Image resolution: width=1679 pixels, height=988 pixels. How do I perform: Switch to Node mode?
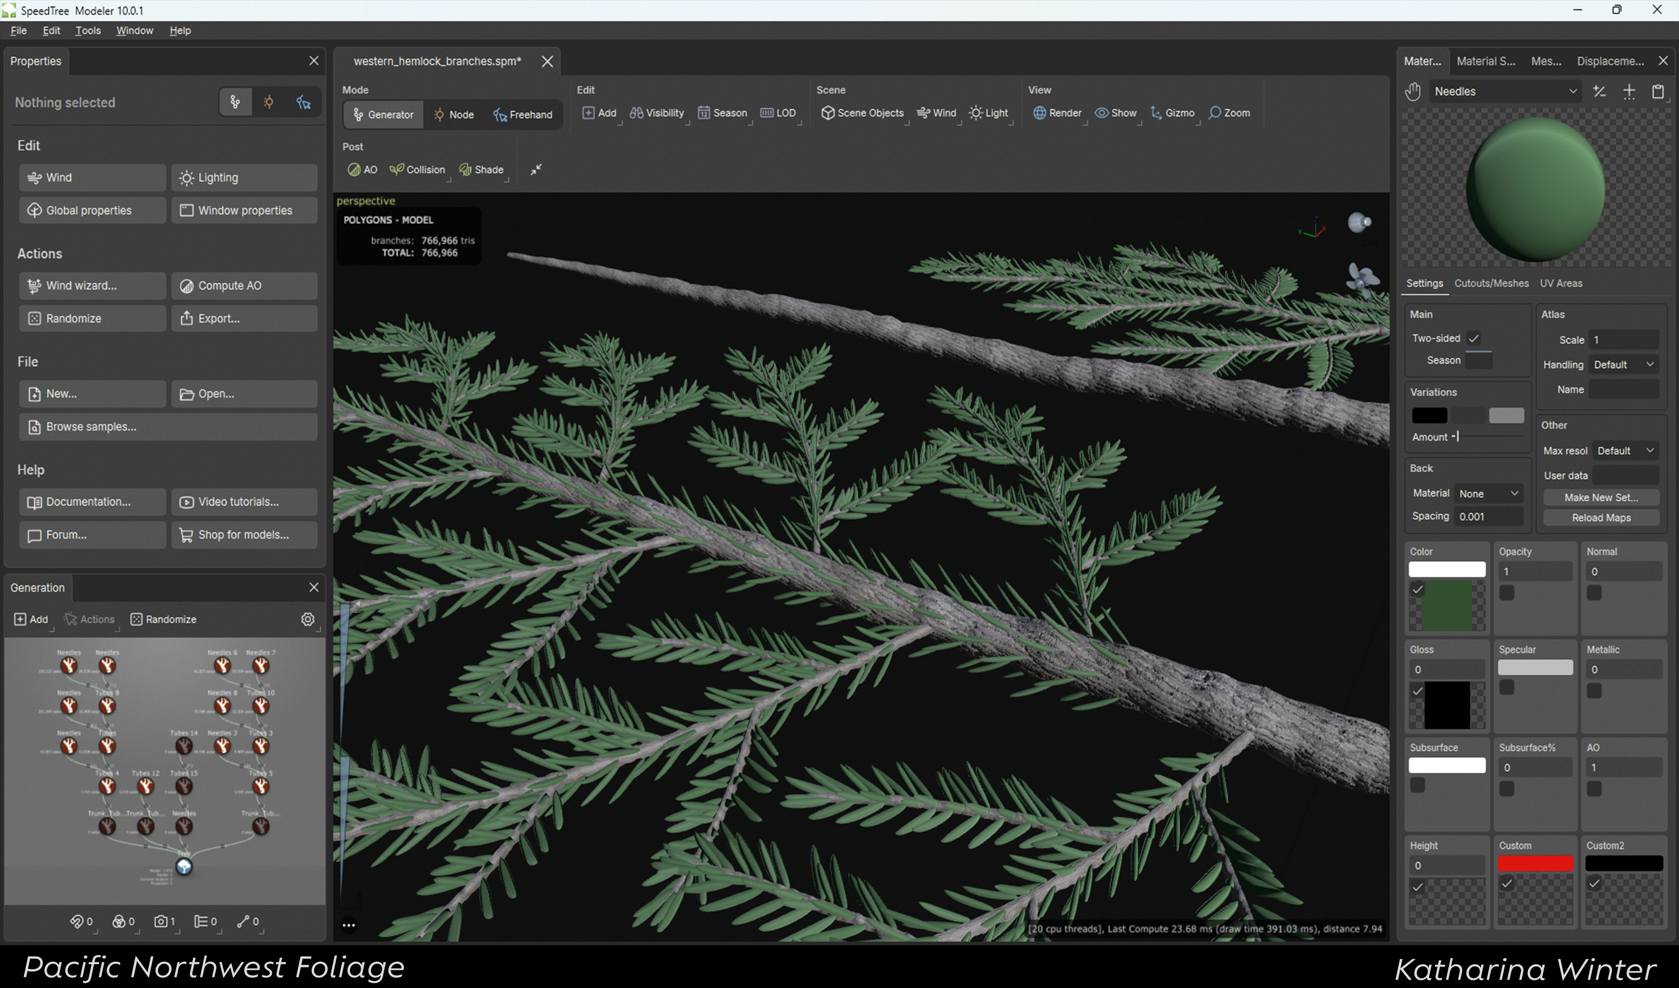pyautogui.click(x=454, y=114)
